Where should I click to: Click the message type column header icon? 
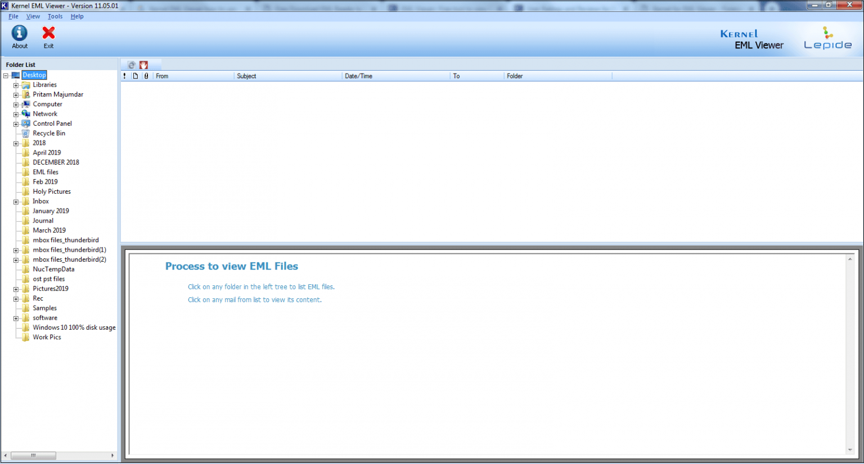click(135, 75)
